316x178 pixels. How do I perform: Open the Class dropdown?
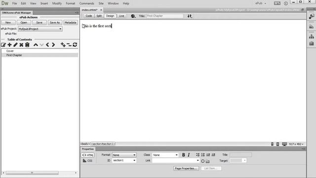coord(165,155)
